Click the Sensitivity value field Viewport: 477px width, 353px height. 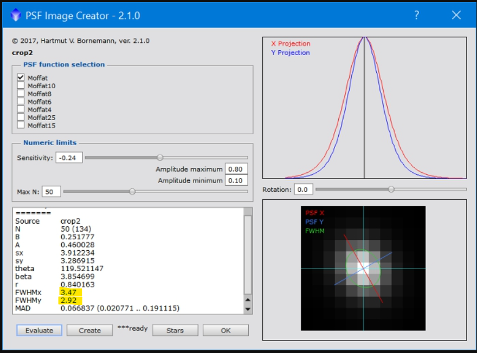(x=69, y=158)
